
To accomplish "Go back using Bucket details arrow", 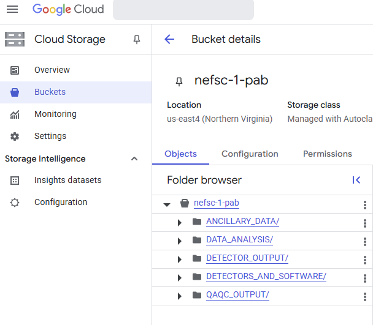I will 169,39.
